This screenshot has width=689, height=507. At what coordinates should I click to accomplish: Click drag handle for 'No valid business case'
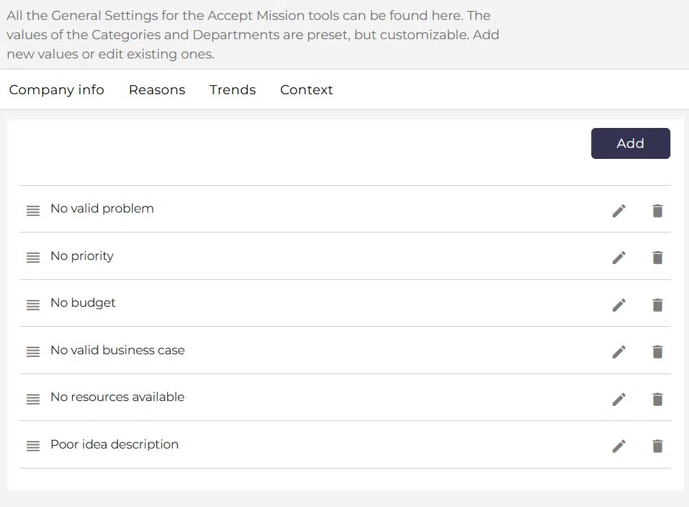[x=33, y=352]
